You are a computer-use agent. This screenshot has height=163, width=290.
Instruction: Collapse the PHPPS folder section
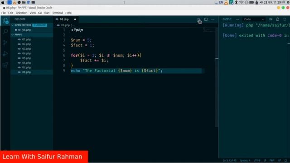(32, 34)
